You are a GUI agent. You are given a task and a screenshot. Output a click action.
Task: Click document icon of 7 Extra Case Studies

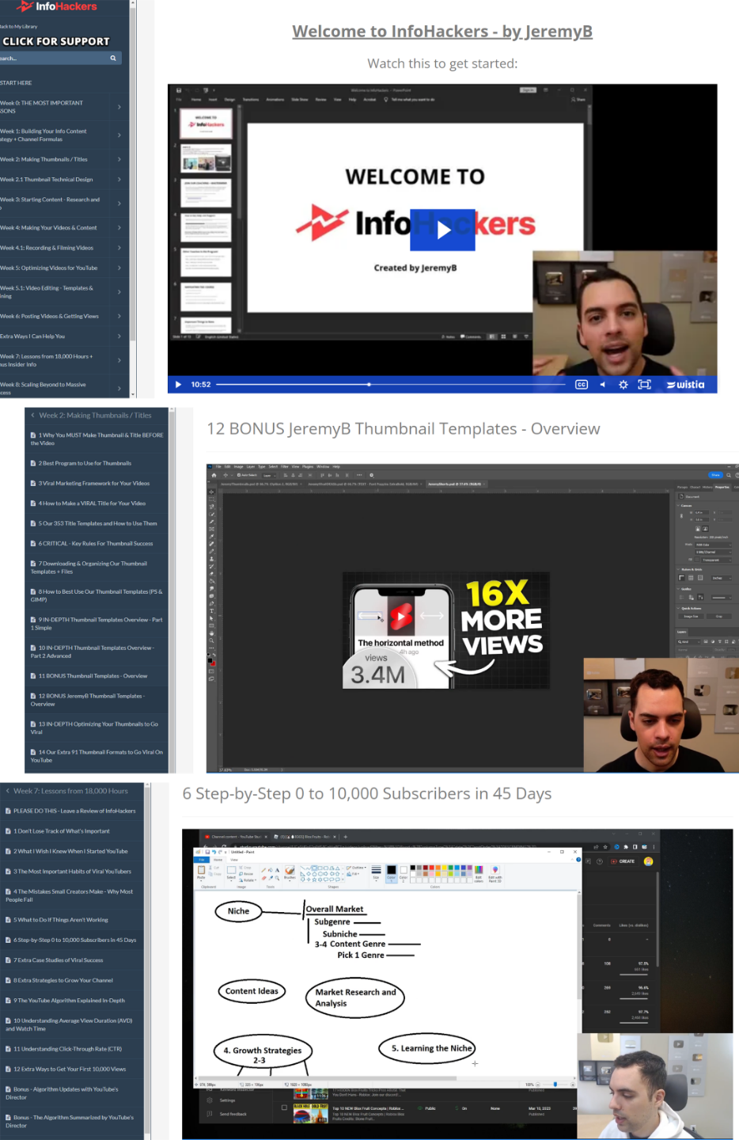click(x=7, y=960)
